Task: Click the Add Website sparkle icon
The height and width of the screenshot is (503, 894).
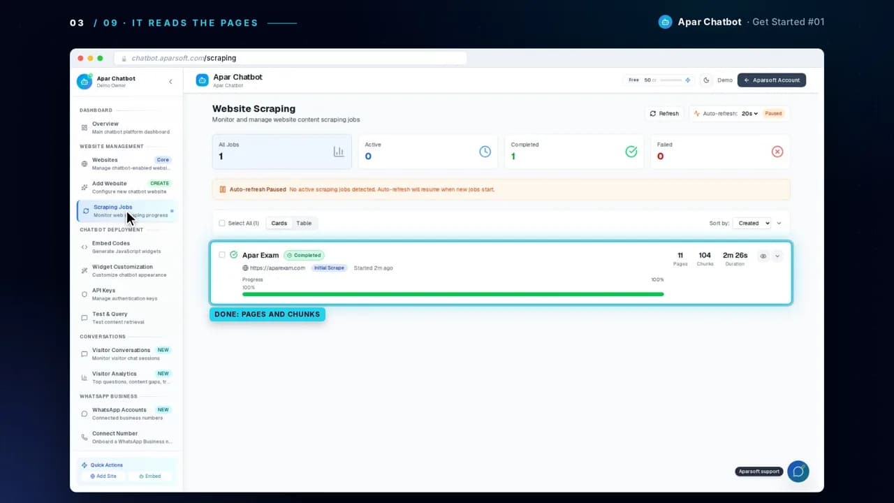Action: pos(85,187)
